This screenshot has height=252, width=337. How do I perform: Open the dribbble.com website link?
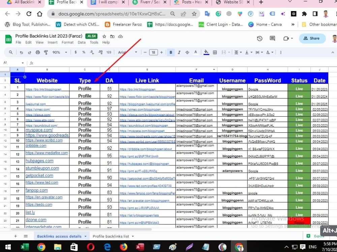(x=36, y=145)
